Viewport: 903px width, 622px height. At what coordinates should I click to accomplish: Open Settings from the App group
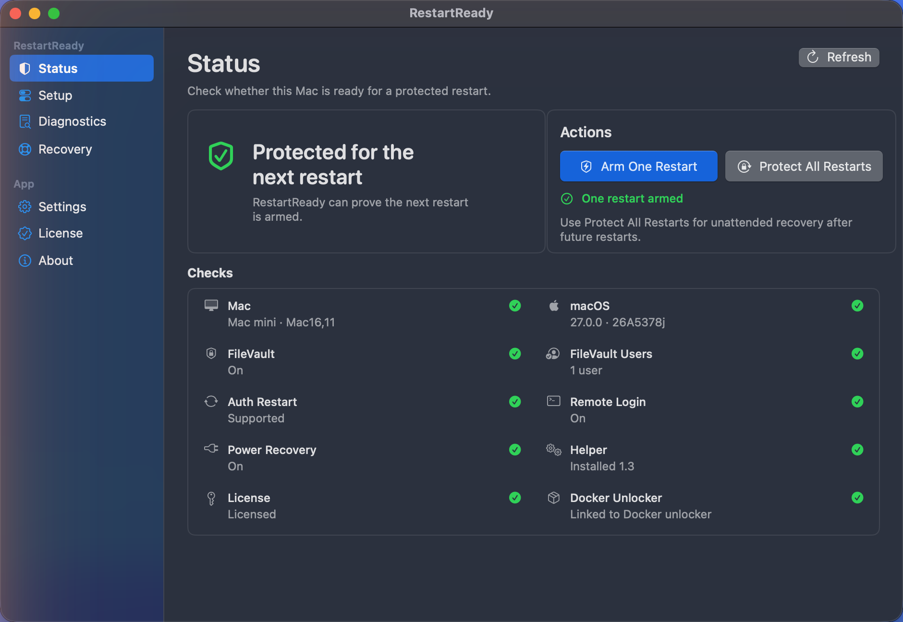[x=82, y=207]
